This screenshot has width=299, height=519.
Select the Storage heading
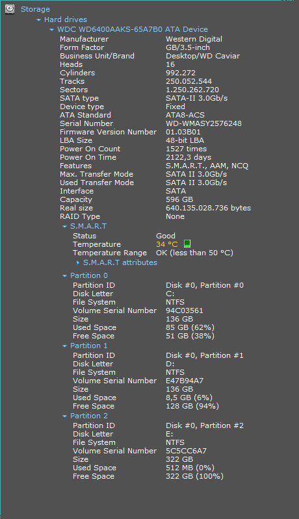tap(35, 9)
